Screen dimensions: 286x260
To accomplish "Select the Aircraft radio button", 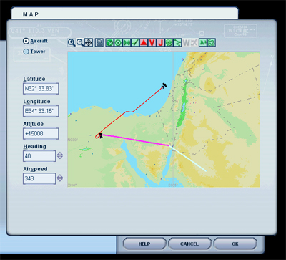I will 26,41.
